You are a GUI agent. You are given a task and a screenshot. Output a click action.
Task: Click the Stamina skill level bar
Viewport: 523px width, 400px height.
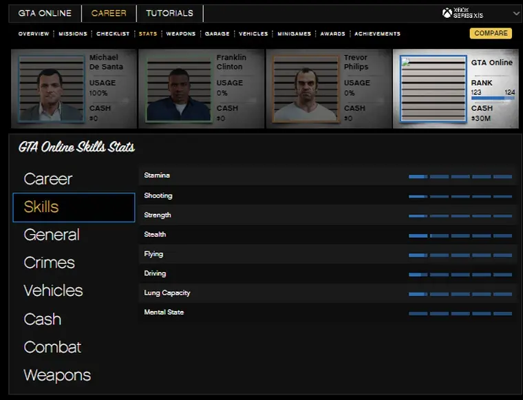[460, 176]
